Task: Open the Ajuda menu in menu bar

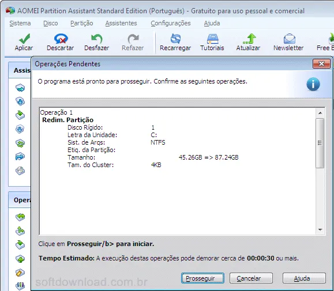Action: (x=212, y=23)
